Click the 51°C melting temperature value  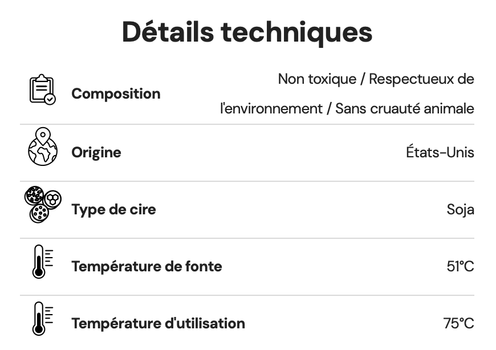[460, 266]
